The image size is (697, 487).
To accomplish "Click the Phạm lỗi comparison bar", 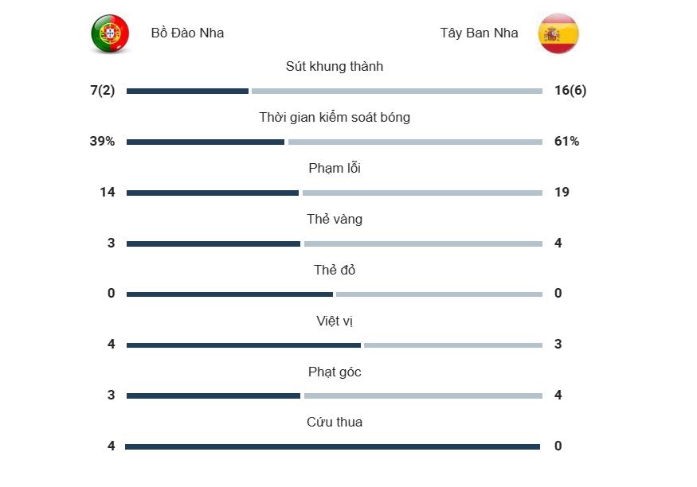I will point(335,193).
